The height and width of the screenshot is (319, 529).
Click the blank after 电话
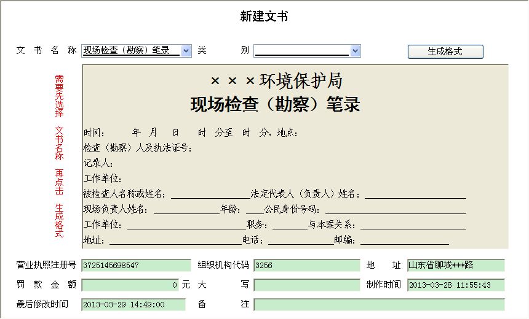pyautogui.click(x=301, y=240)
